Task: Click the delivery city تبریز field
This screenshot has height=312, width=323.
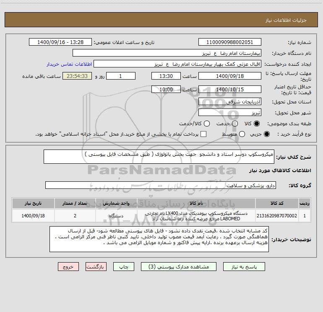Action: pyautogui.click(x=230, y=112)
